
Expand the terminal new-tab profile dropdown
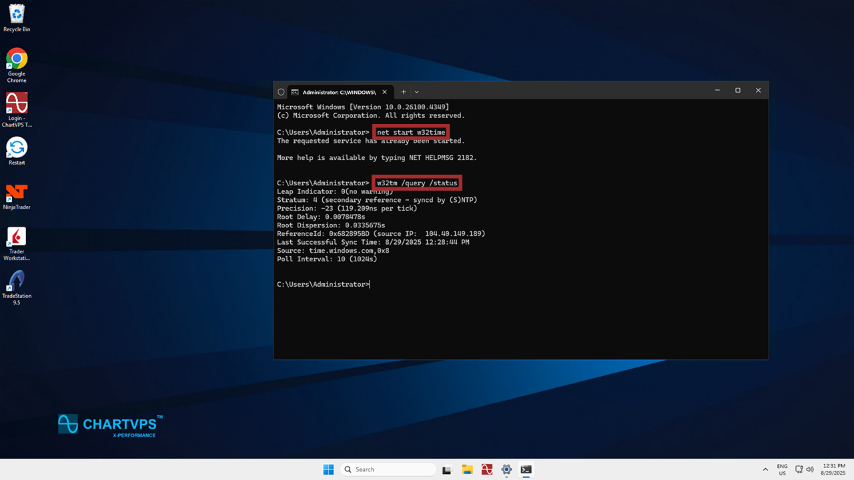click(417, 92)
